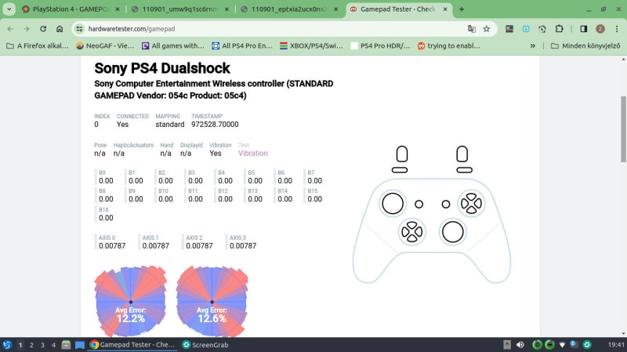
Task: Click the dark terminal-style extension icon
Action: [509, 29]
